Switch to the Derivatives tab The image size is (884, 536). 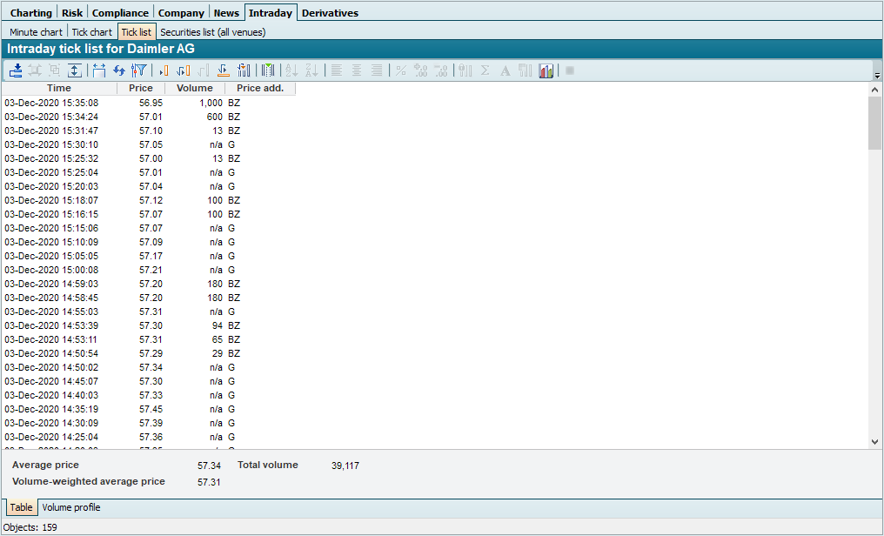[330, 13]
